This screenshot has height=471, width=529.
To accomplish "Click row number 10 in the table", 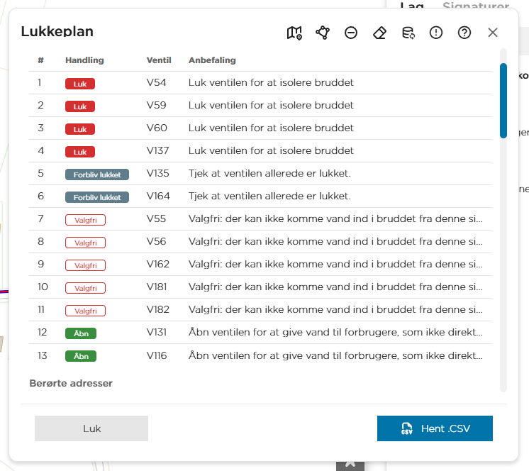I will 43,287.
